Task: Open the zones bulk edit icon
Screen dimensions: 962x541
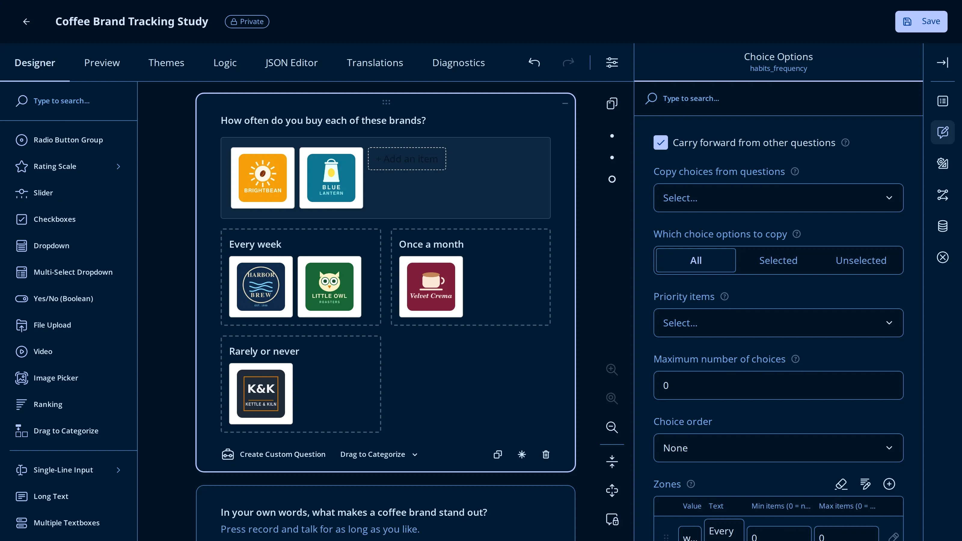Action: (x=865, y=484)
